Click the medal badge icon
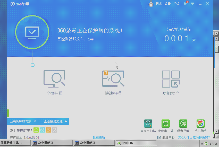The image size is (219, 147). [151, 4]
